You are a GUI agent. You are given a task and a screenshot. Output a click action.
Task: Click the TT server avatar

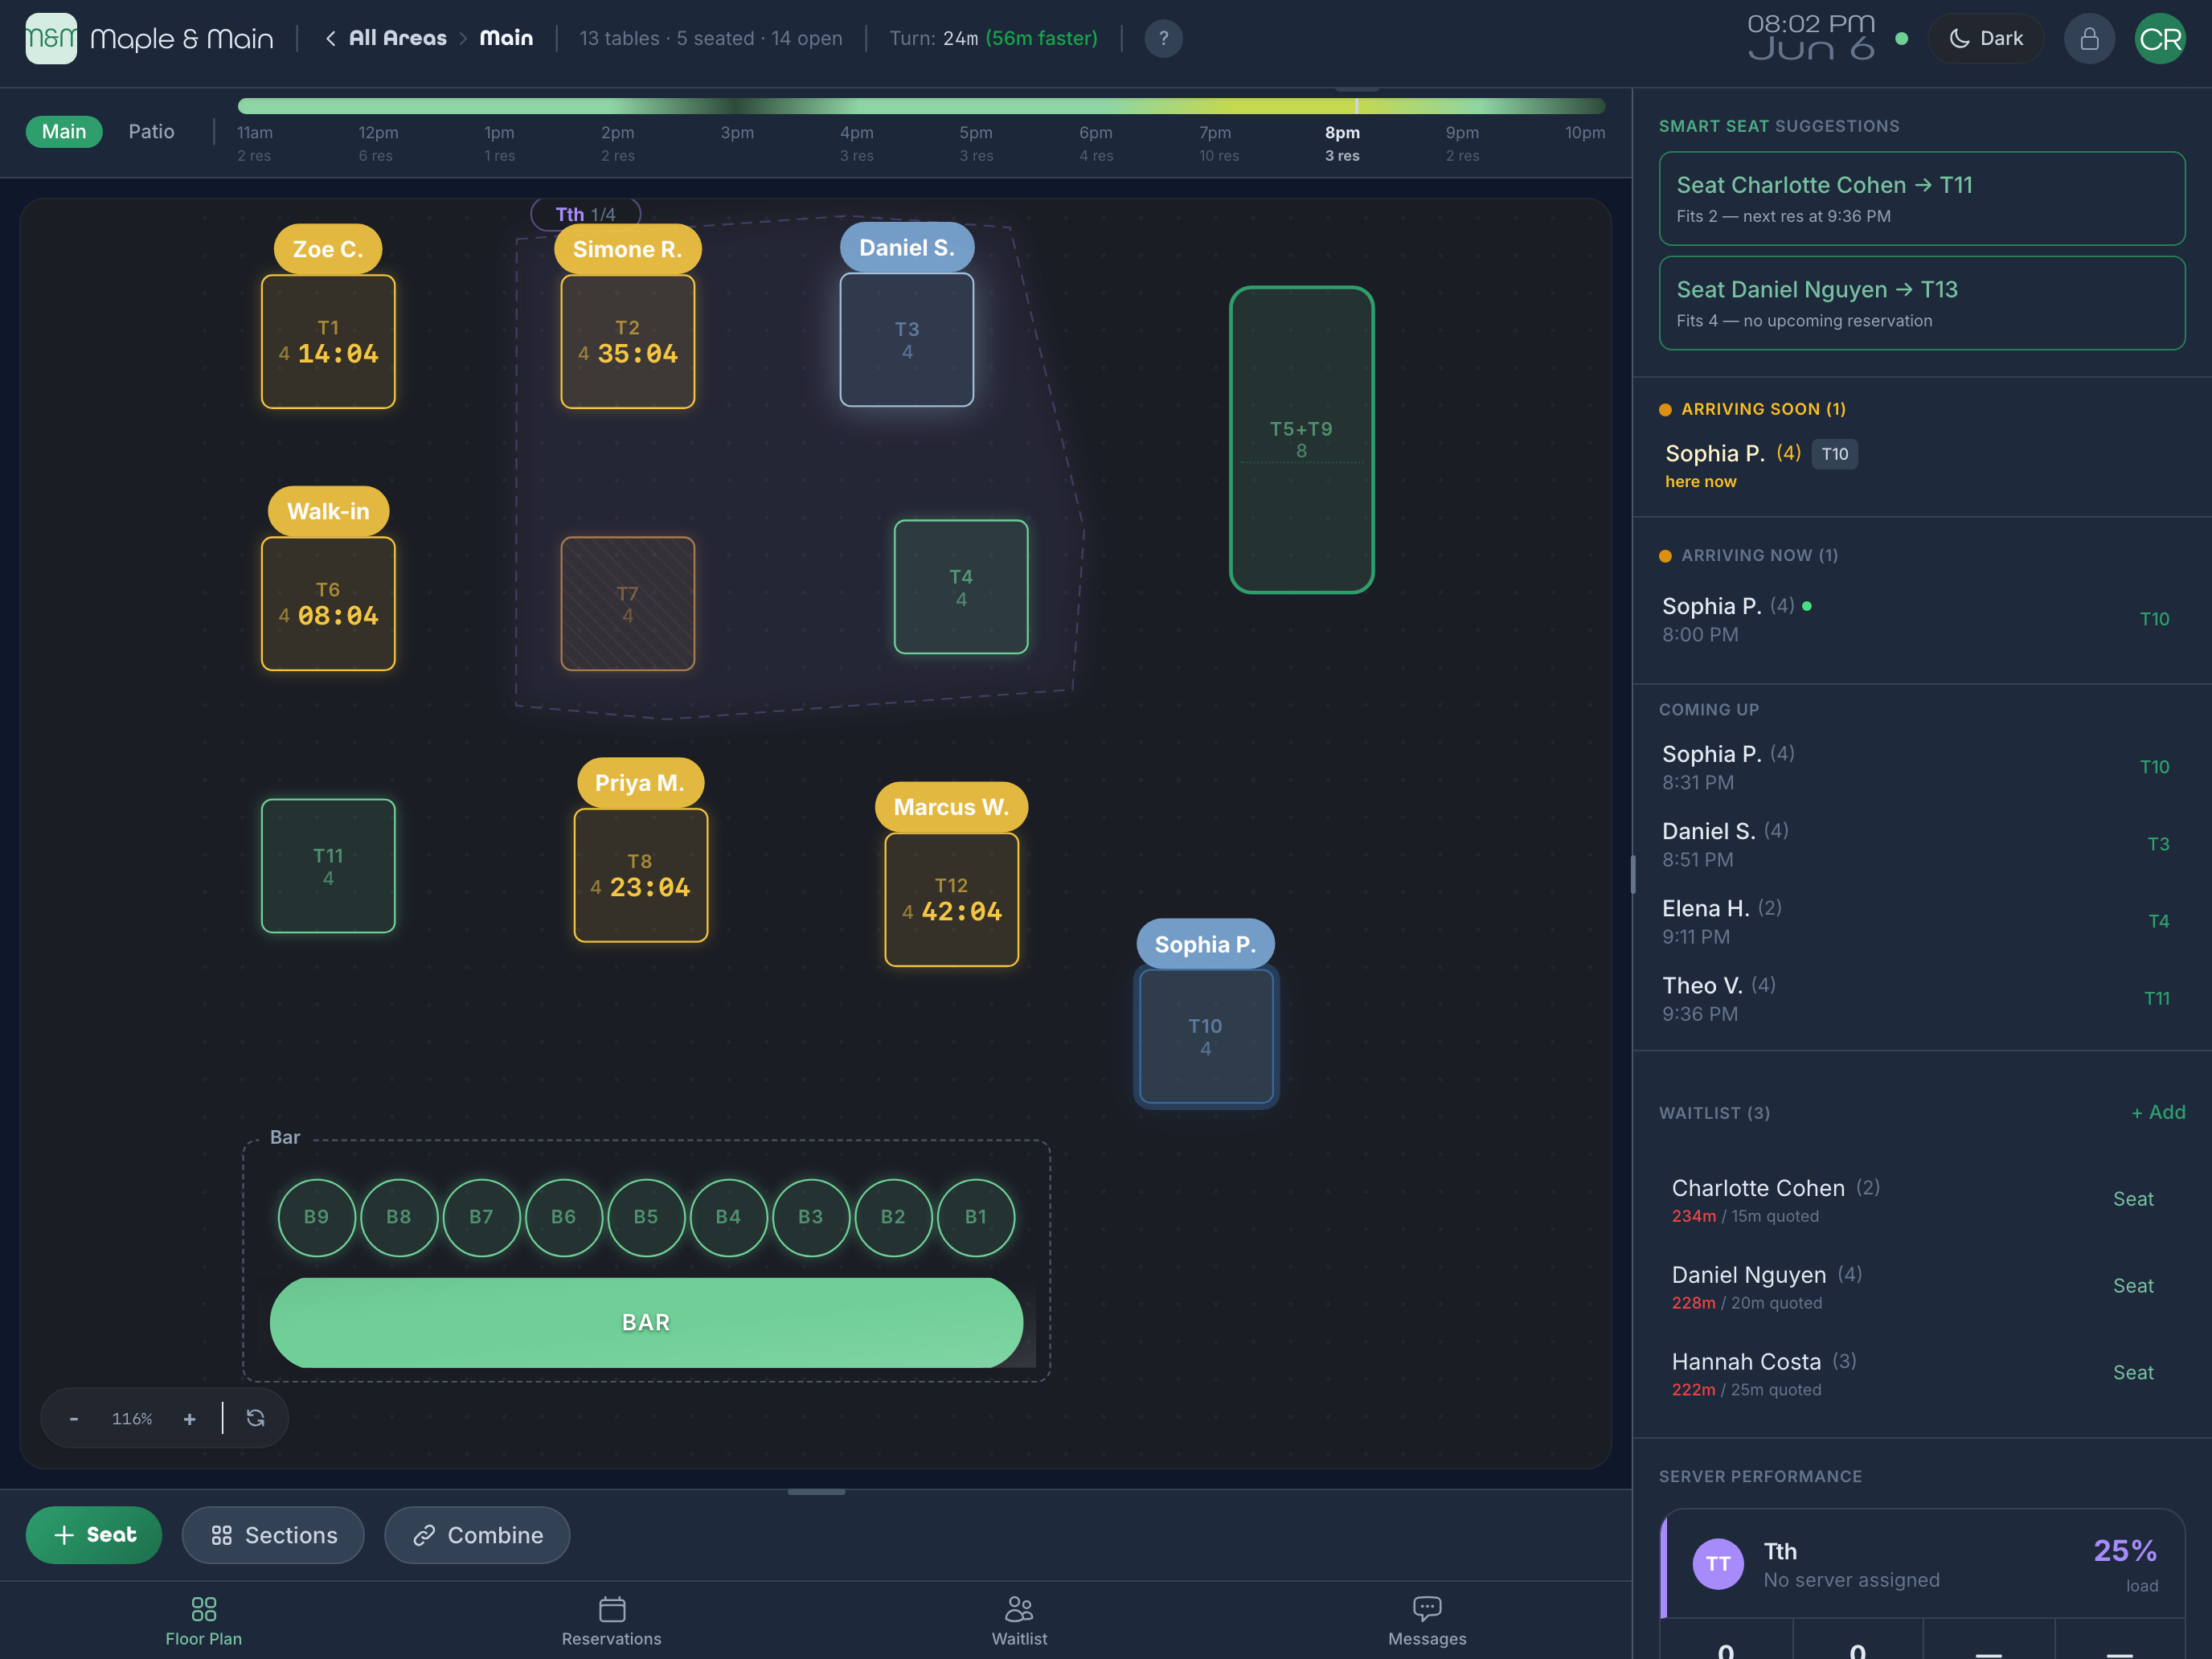[1718, 1564]
